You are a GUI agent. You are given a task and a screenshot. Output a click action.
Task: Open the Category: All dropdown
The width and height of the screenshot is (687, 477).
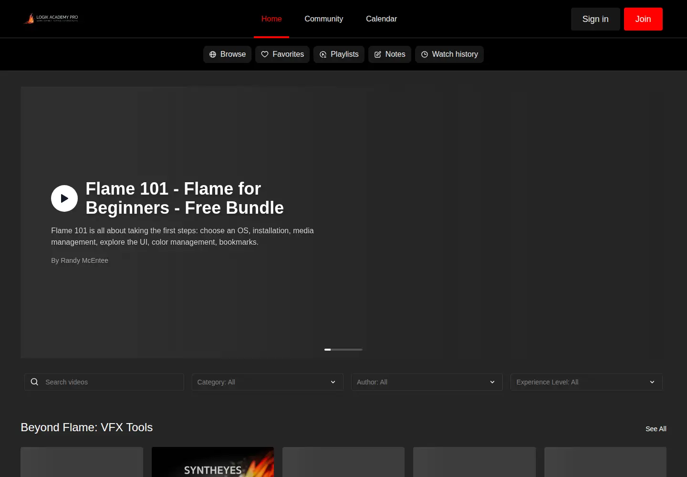point(267,382)
